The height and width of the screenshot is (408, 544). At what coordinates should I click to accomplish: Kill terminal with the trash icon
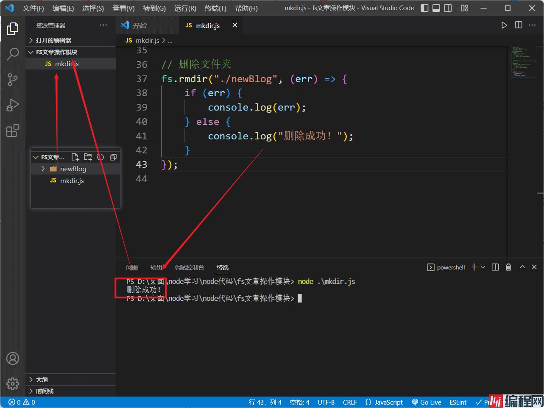coord(508,267)
